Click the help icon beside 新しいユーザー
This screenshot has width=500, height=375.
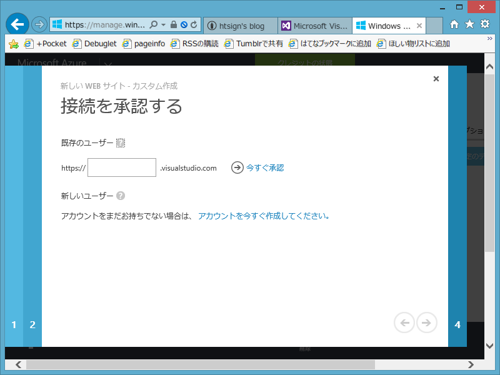[x=121, y=195]
